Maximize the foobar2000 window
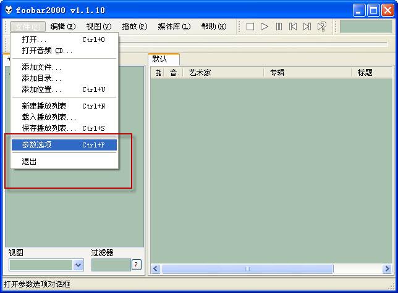Image resolution: width=398 pixels, height=293 pixels. [x=373, y=10]
